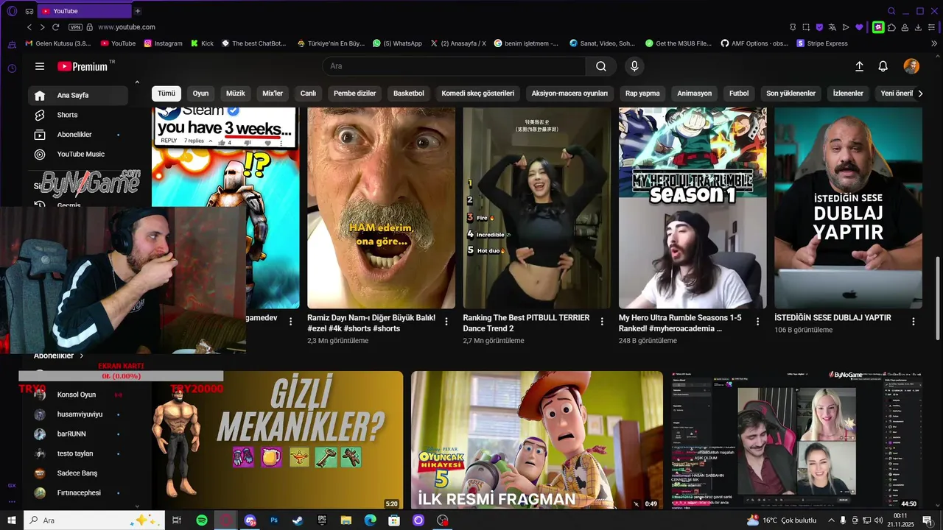Open a new browser tab
Viewport: 943px width, 530px height.
point(137,11)
